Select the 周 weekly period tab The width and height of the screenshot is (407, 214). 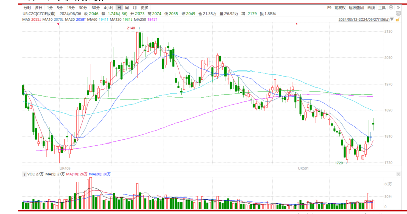tap(127, 8)
